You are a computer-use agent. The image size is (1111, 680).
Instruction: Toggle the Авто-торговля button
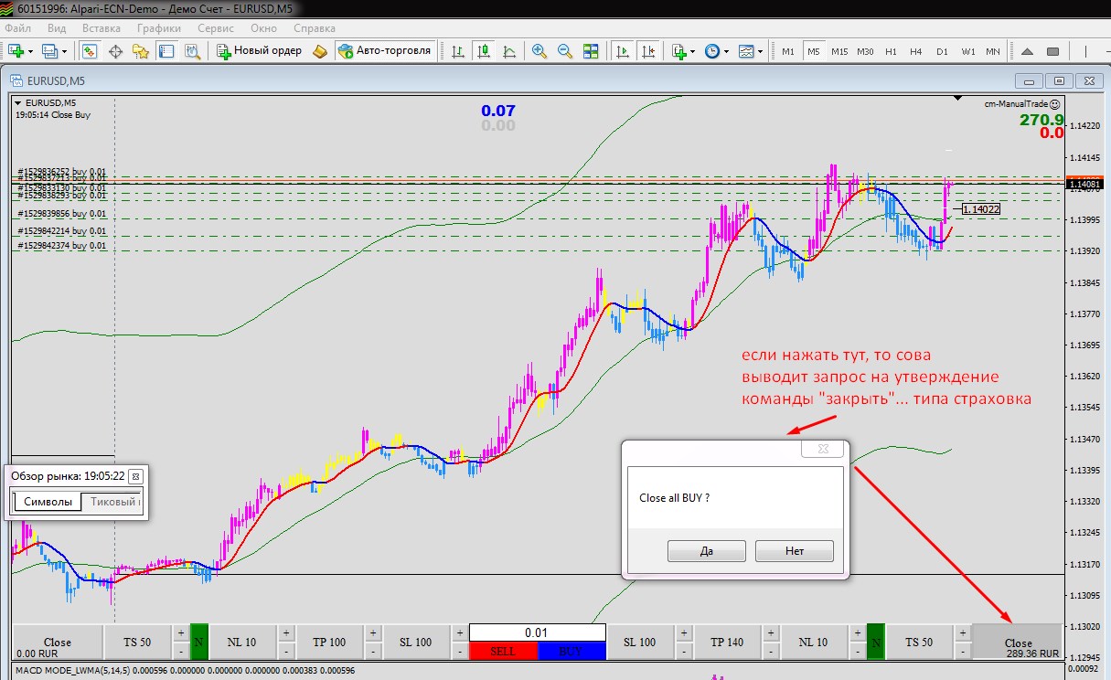(385, 51)
